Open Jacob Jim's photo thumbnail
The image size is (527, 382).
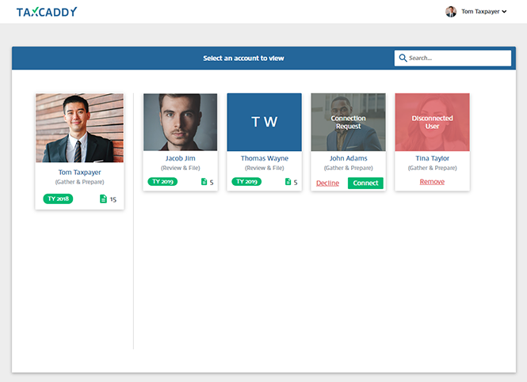click(181, 122)
